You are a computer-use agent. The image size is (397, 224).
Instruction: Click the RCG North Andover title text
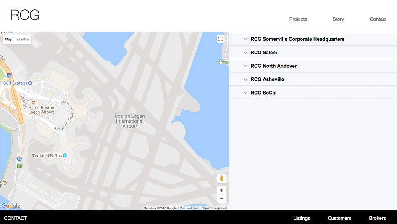pos(273,66)
